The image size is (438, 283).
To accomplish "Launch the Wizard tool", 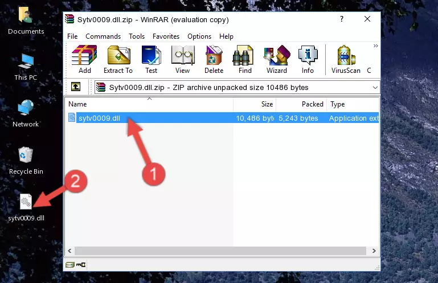I will (277, 60).
